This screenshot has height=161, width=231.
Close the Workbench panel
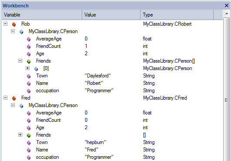tap(227, 6)
